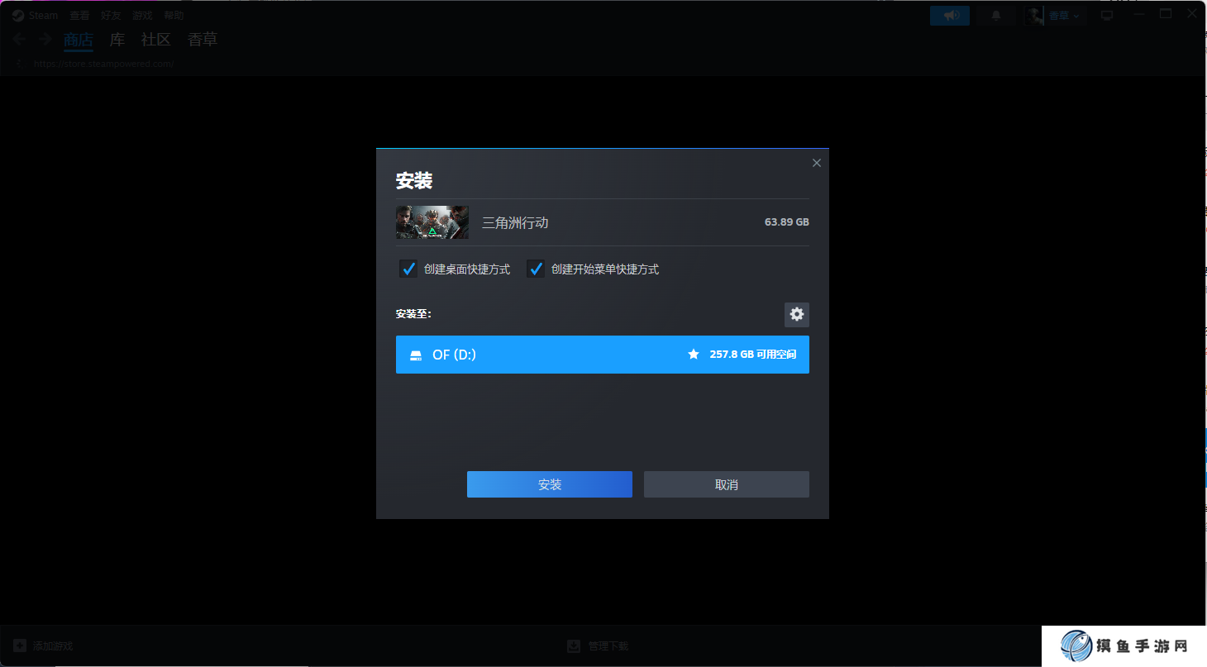This screenshot has height=667, width=1207.
Task: Open 管理下载 downloads manager icon
Action: (x=574, y=646)
